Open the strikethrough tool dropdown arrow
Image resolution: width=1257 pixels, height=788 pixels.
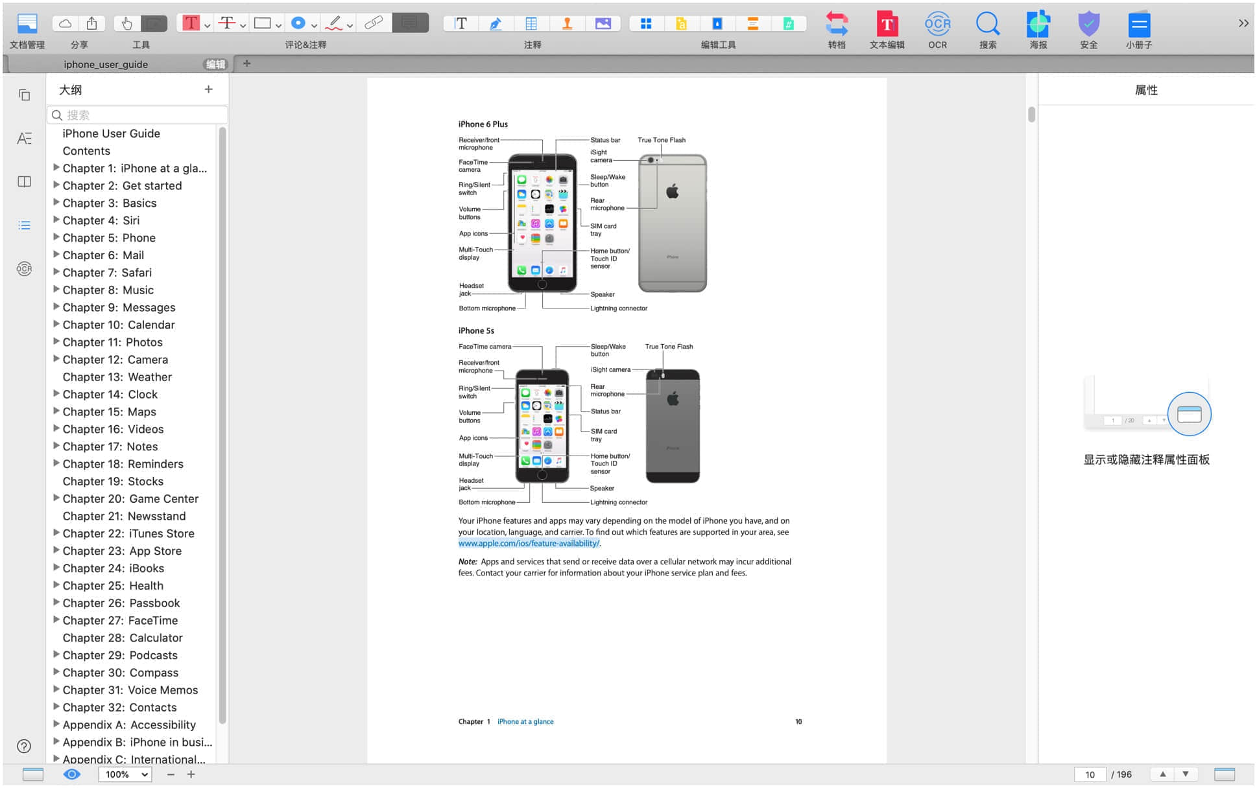tap(243, 26)
